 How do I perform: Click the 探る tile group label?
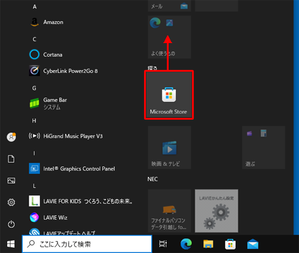tap(152, 68)
